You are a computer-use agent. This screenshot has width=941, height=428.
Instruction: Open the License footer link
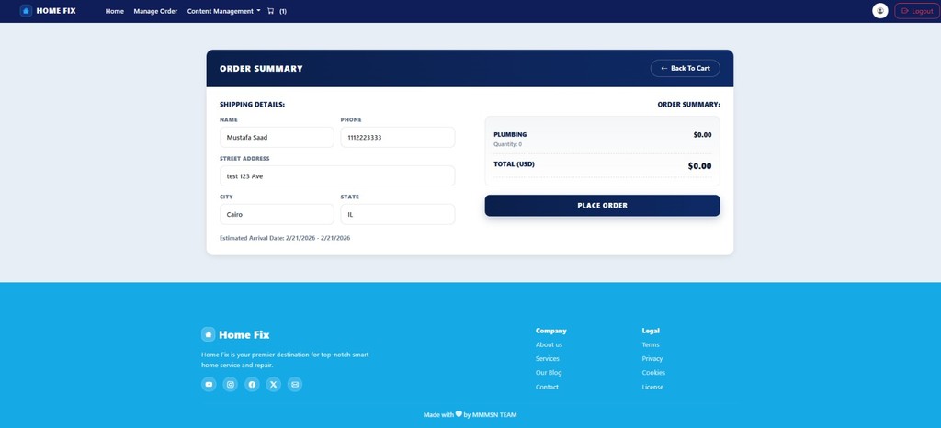(652, 388)
